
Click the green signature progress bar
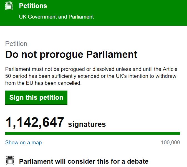(x=92, y=133)
